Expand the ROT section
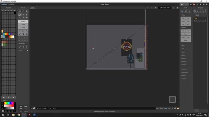This screenshot has width=209, height=117. tap(183, 45)
